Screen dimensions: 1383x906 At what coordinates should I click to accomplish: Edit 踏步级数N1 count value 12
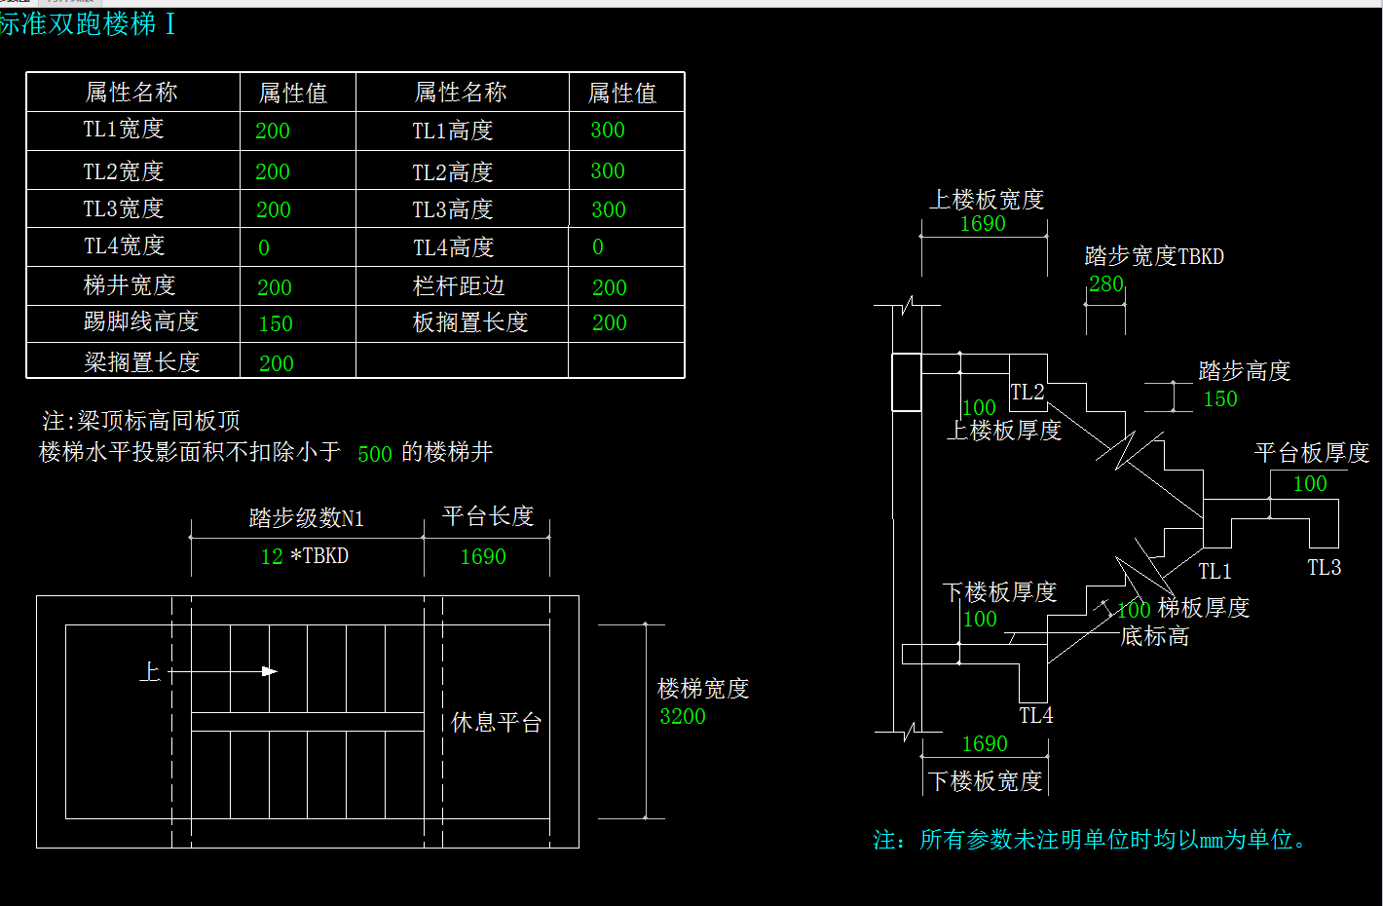(272, 556)
